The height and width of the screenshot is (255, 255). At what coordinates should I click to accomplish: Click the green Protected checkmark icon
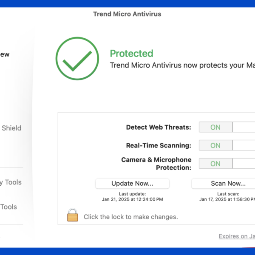[77, 59]
